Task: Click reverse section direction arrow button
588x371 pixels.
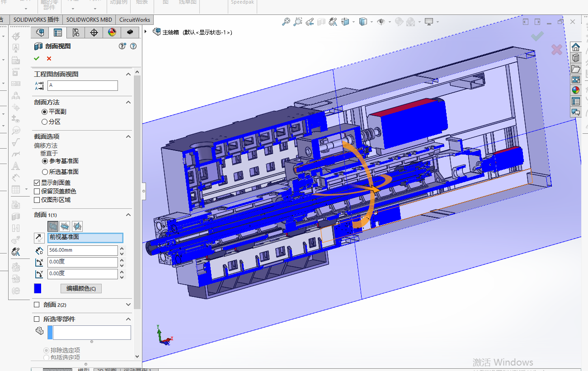Action: tap(39, 238)
